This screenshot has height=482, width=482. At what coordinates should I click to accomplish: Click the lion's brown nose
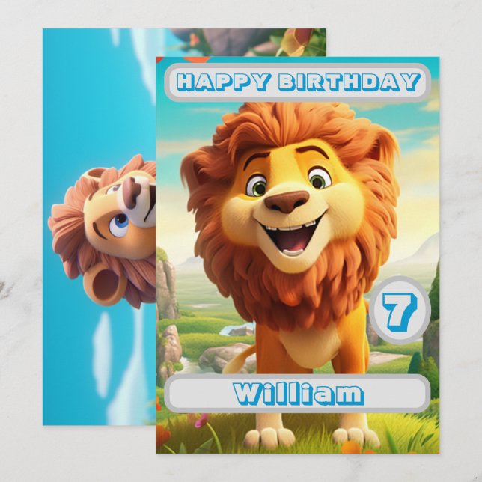(x=287, y=201)
